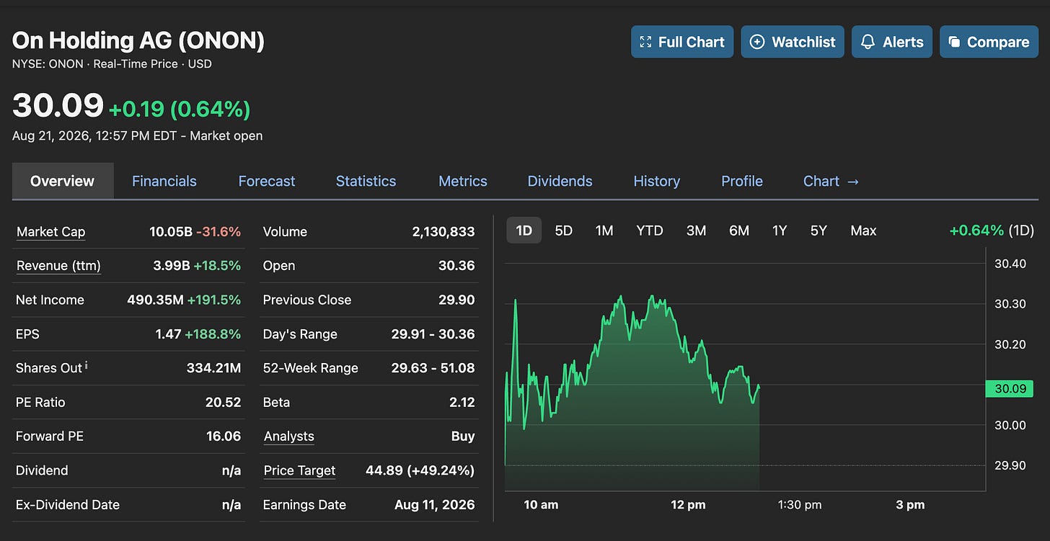Select the Max chart range

(863, 231)
